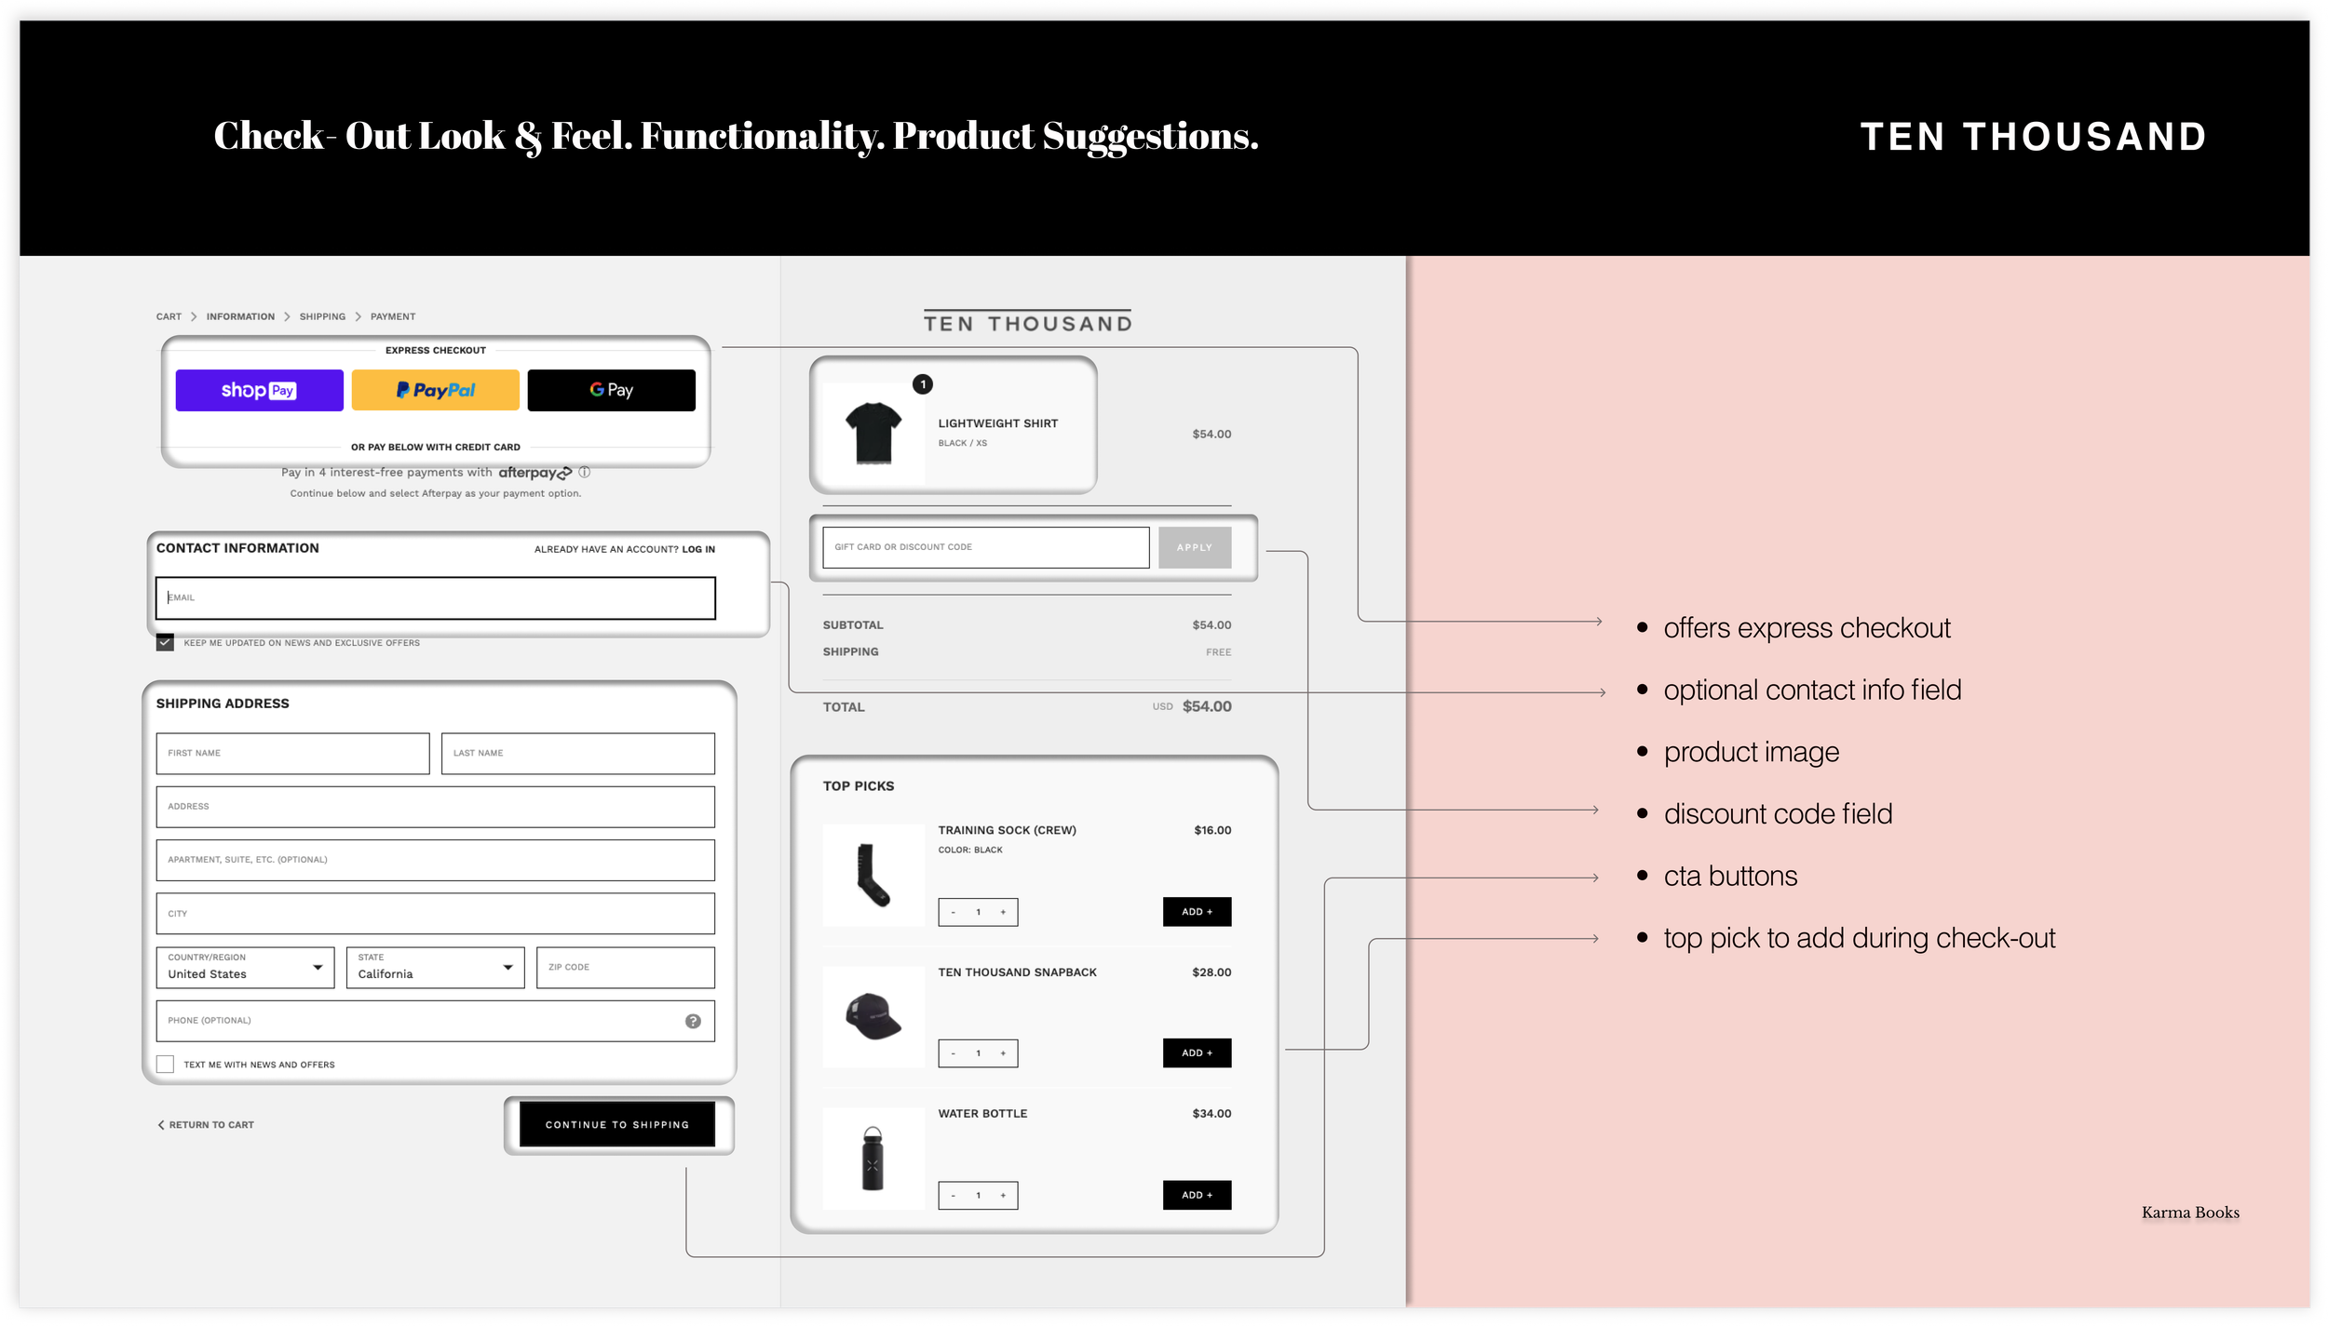Decrease Snapback quantity

tap(953, 1053)
